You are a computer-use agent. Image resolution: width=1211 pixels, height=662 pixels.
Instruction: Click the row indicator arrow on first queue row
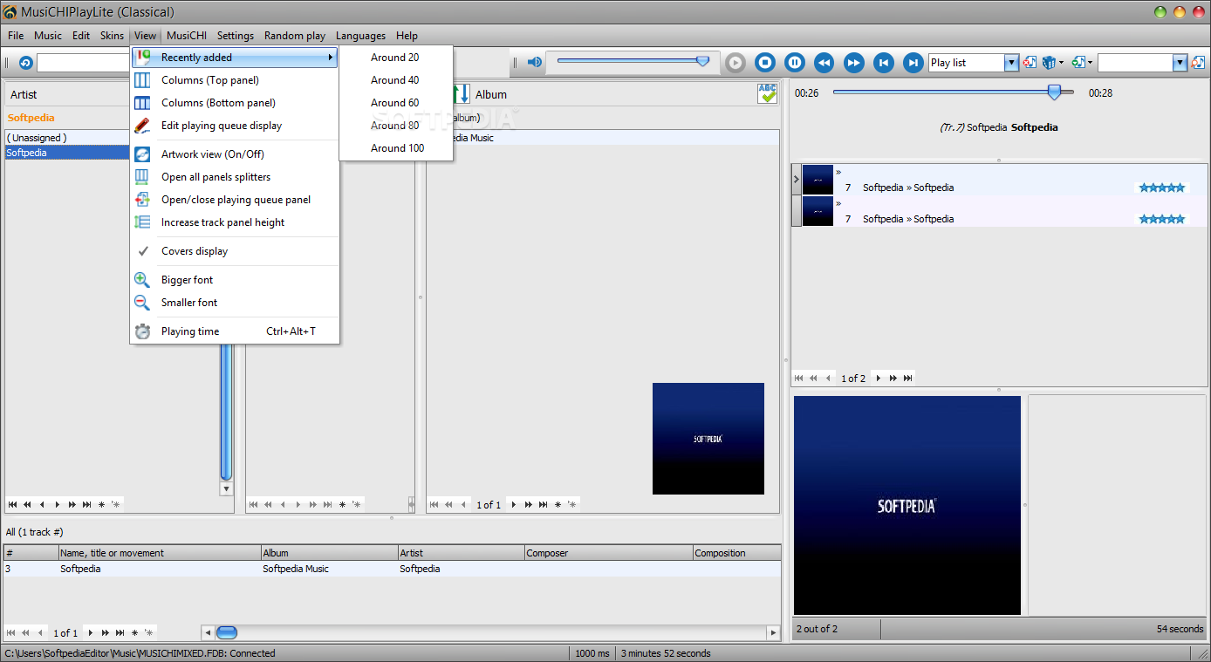coord(796,180)
